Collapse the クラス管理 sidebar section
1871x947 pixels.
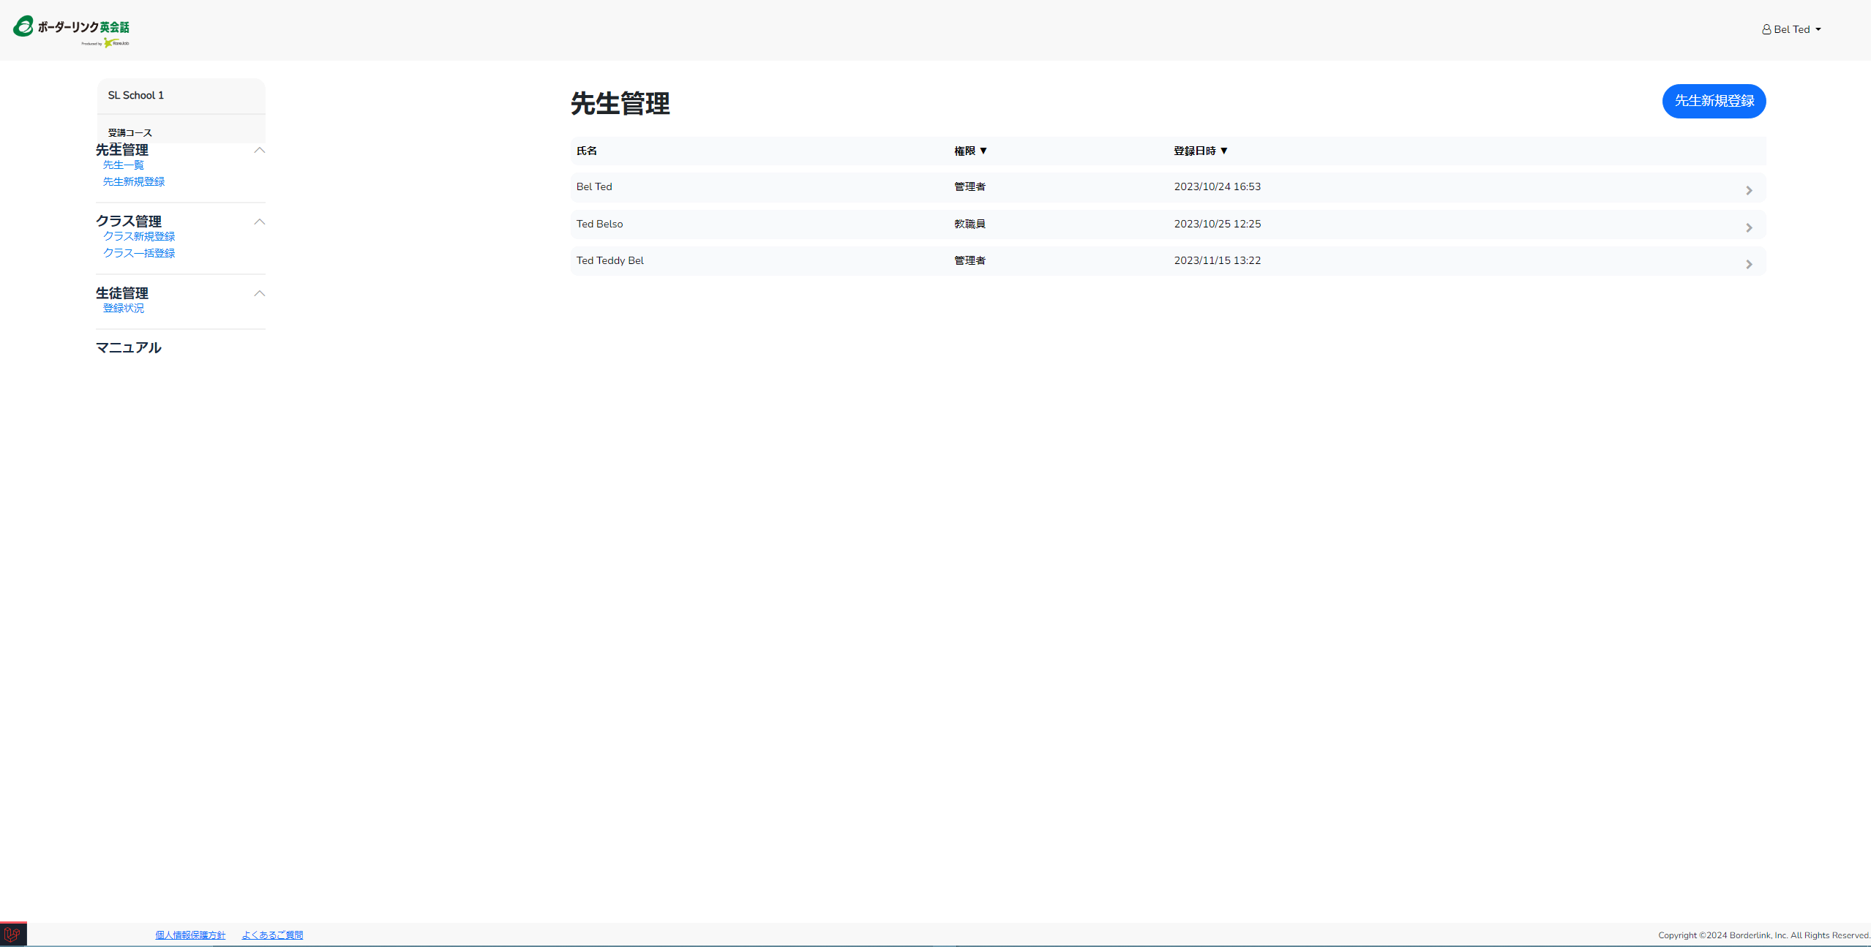[x=259, y=222]
